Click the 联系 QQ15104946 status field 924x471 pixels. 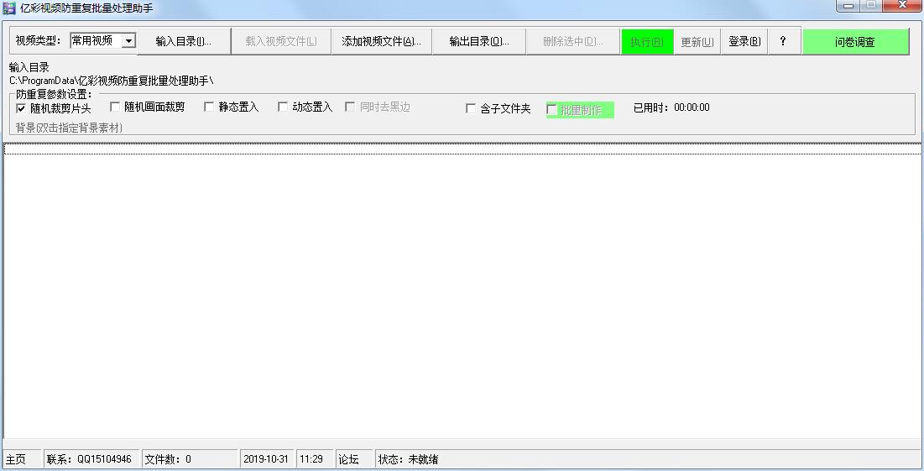[92, 459]
